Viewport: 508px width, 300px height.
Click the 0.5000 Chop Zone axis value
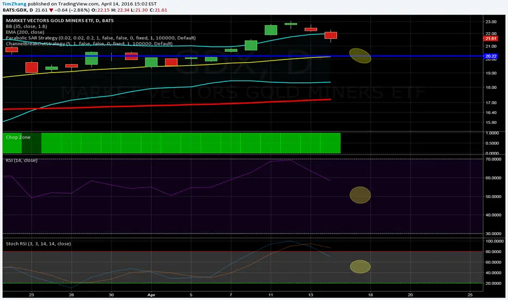coord(492,143)
